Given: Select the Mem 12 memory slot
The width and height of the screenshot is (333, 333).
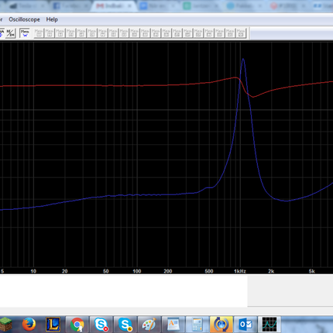Looking at the screenshot, I should pos(156,33).
